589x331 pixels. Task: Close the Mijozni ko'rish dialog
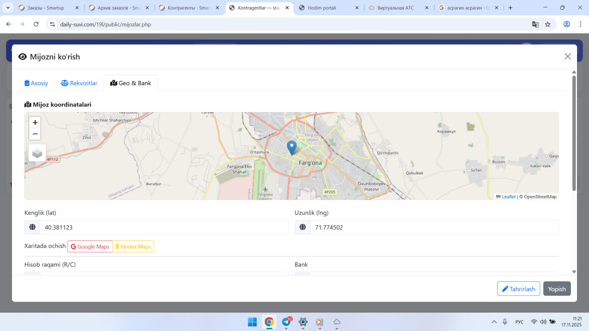coord(567,57)
